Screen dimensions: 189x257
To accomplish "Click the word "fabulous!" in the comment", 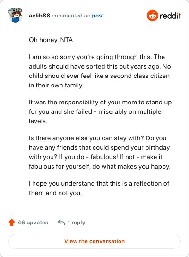I will pos(104,157).
